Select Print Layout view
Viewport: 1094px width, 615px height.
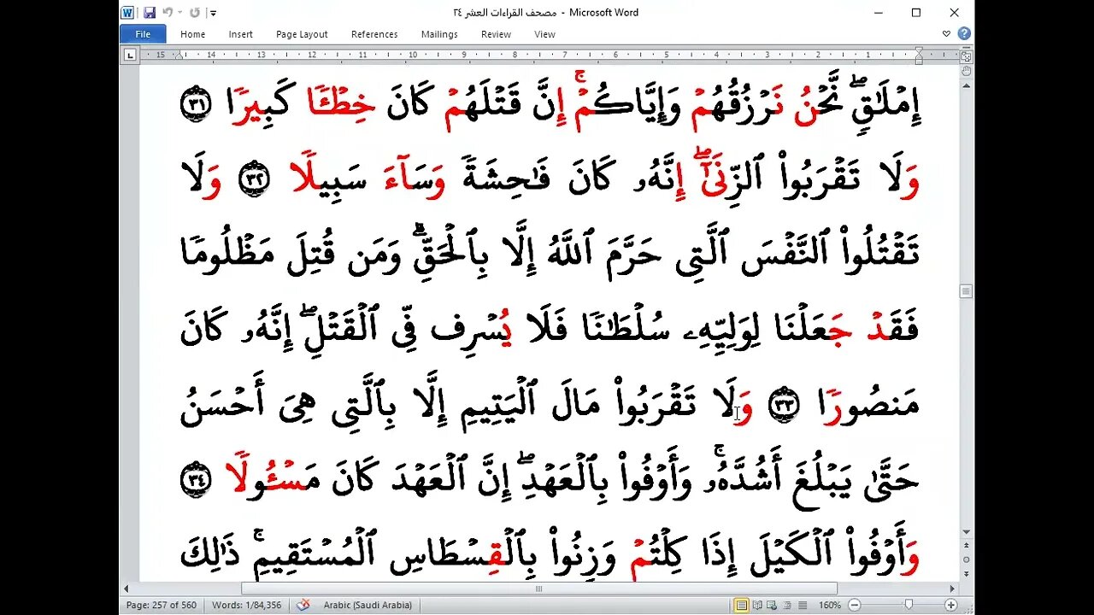tap(742, 605)
